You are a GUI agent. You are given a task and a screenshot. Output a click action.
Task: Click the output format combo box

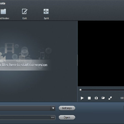28,108
